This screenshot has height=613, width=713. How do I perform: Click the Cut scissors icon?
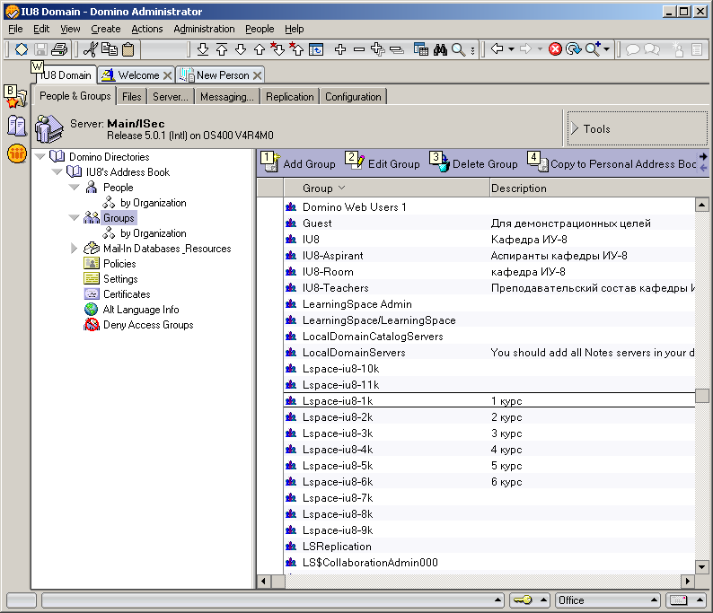pos(91,49)
